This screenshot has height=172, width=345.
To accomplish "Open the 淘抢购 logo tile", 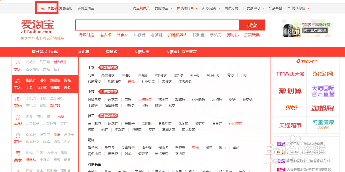I will coord(323,108).
